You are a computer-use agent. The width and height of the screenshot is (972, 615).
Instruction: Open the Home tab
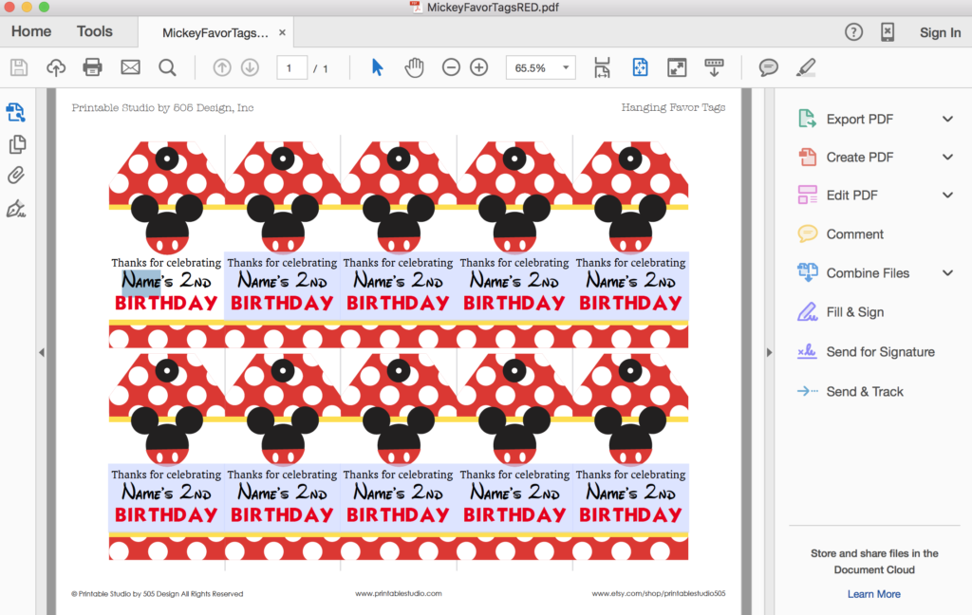click(30, 30)
